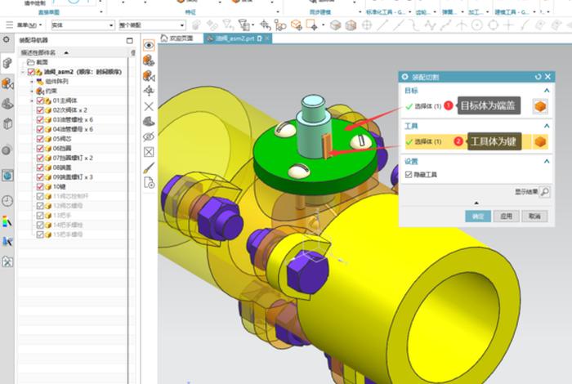Click the magnifier icon next to 显示结果
The width and height of the screenshot is (572, 384).
click(545, 192)
